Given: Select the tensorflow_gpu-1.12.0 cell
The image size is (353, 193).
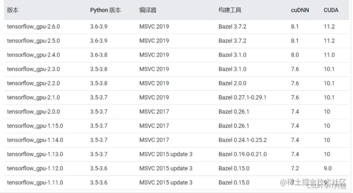Looking at the screenshot, I should point(35,168).
